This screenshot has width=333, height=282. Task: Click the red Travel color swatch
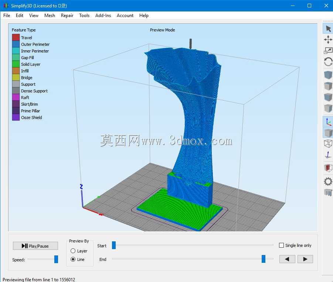pos(16,38)
